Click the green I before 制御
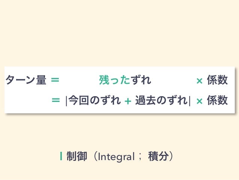This screenshot has width=239, height=180. [x=61, y=156]
